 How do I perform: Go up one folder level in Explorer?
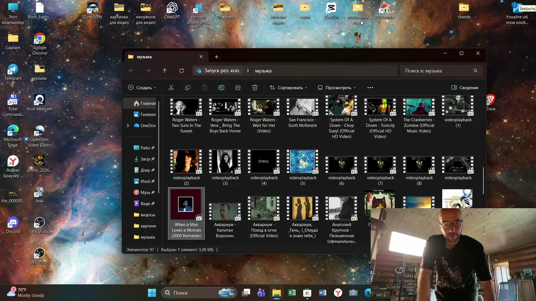pos(165,71)
